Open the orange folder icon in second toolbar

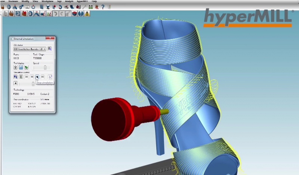coord(12,14)
